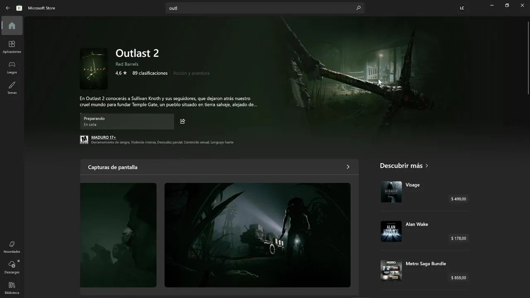Click the ESRB M rating icon
This screenshot has height=298, width=530.
pyautogui.click(x=84, y=139)
